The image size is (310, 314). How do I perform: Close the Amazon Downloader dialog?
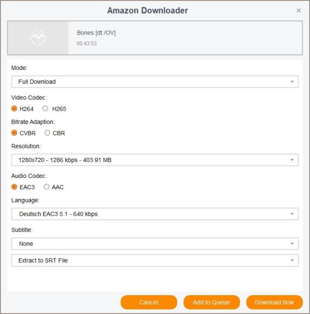pos(298,10)
